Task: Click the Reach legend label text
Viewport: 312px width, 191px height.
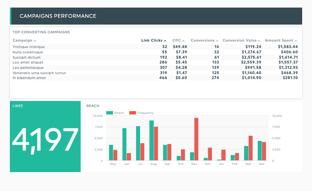Action: [119, 113]
